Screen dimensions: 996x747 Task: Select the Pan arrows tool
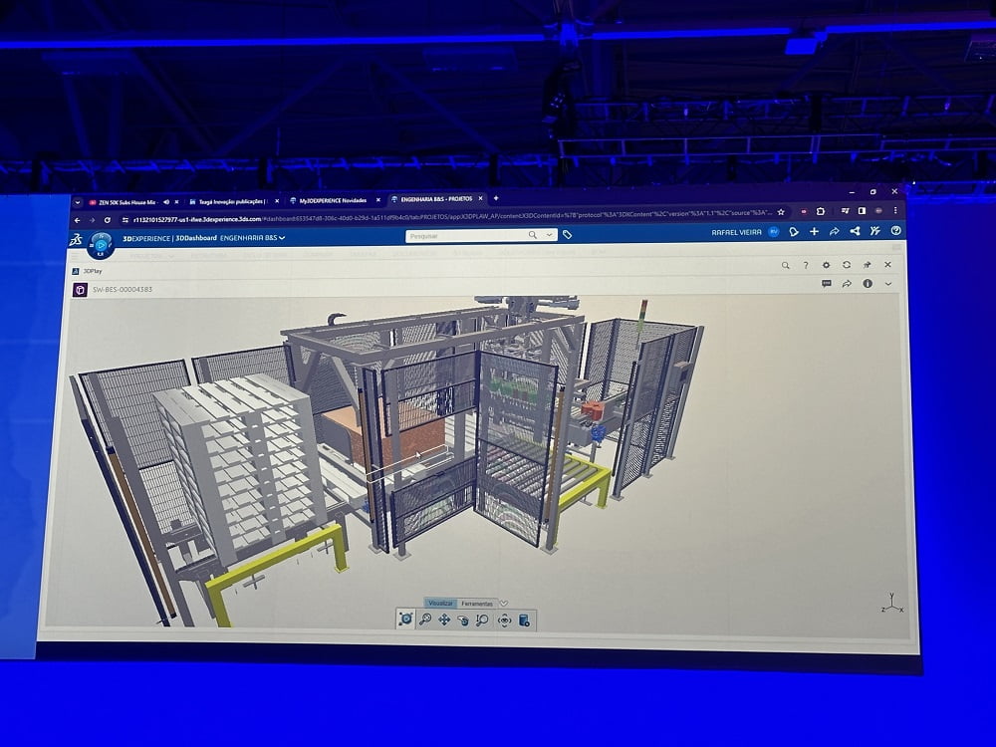pos(444,620)
